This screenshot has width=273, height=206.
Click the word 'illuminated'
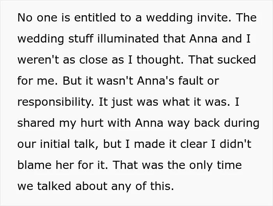coord(128,39)
